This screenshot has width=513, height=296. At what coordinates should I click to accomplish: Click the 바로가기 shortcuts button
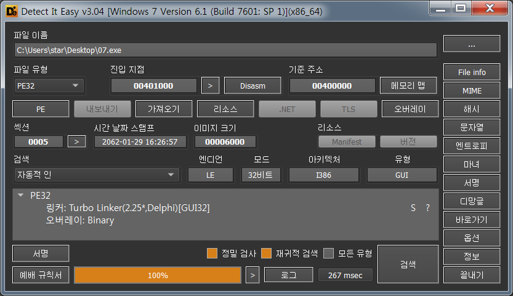click(x=472, y=220)
